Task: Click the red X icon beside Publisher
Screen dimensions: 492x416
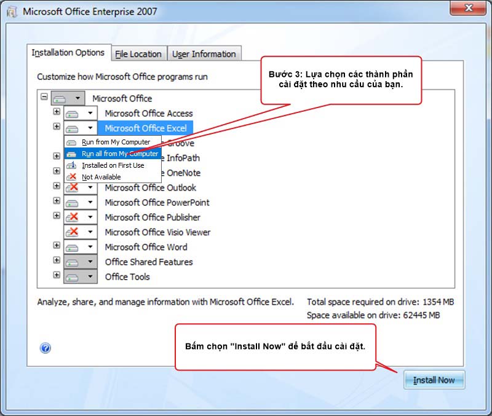Action: pyautogui.click(x=72, y=217)
